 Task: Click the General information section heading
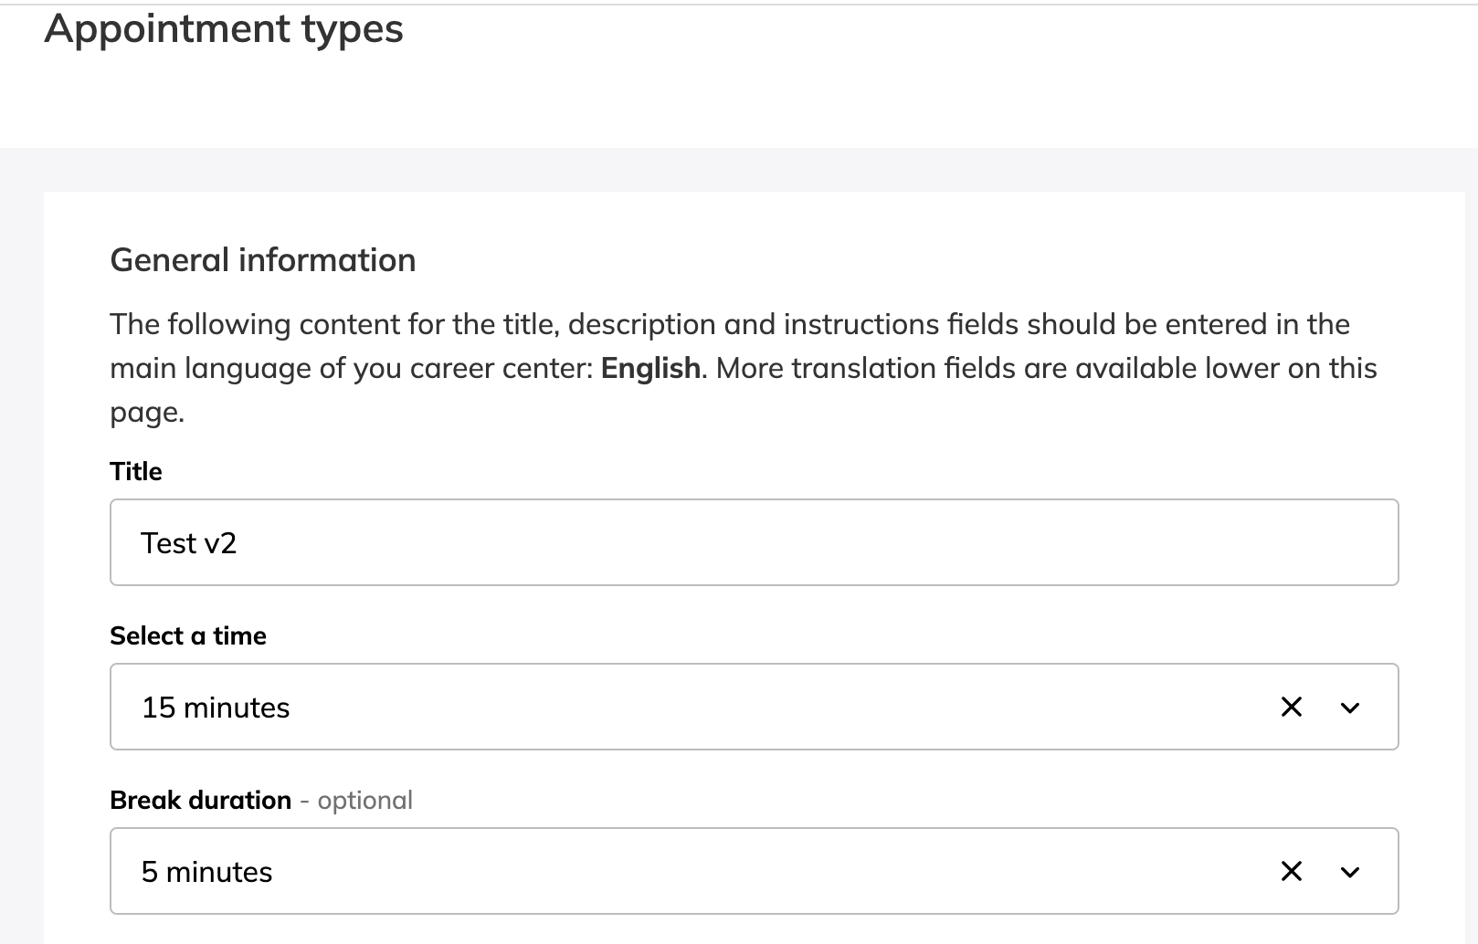262,260
